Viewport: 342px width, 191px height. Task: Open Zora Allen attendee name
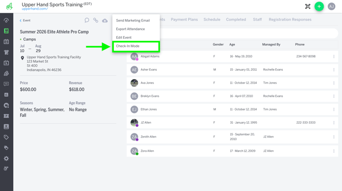point(147,151)
